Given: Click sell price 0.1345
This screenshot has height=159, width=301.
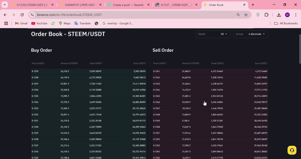Looking at the screenshot, I should [x=157, y=96].
